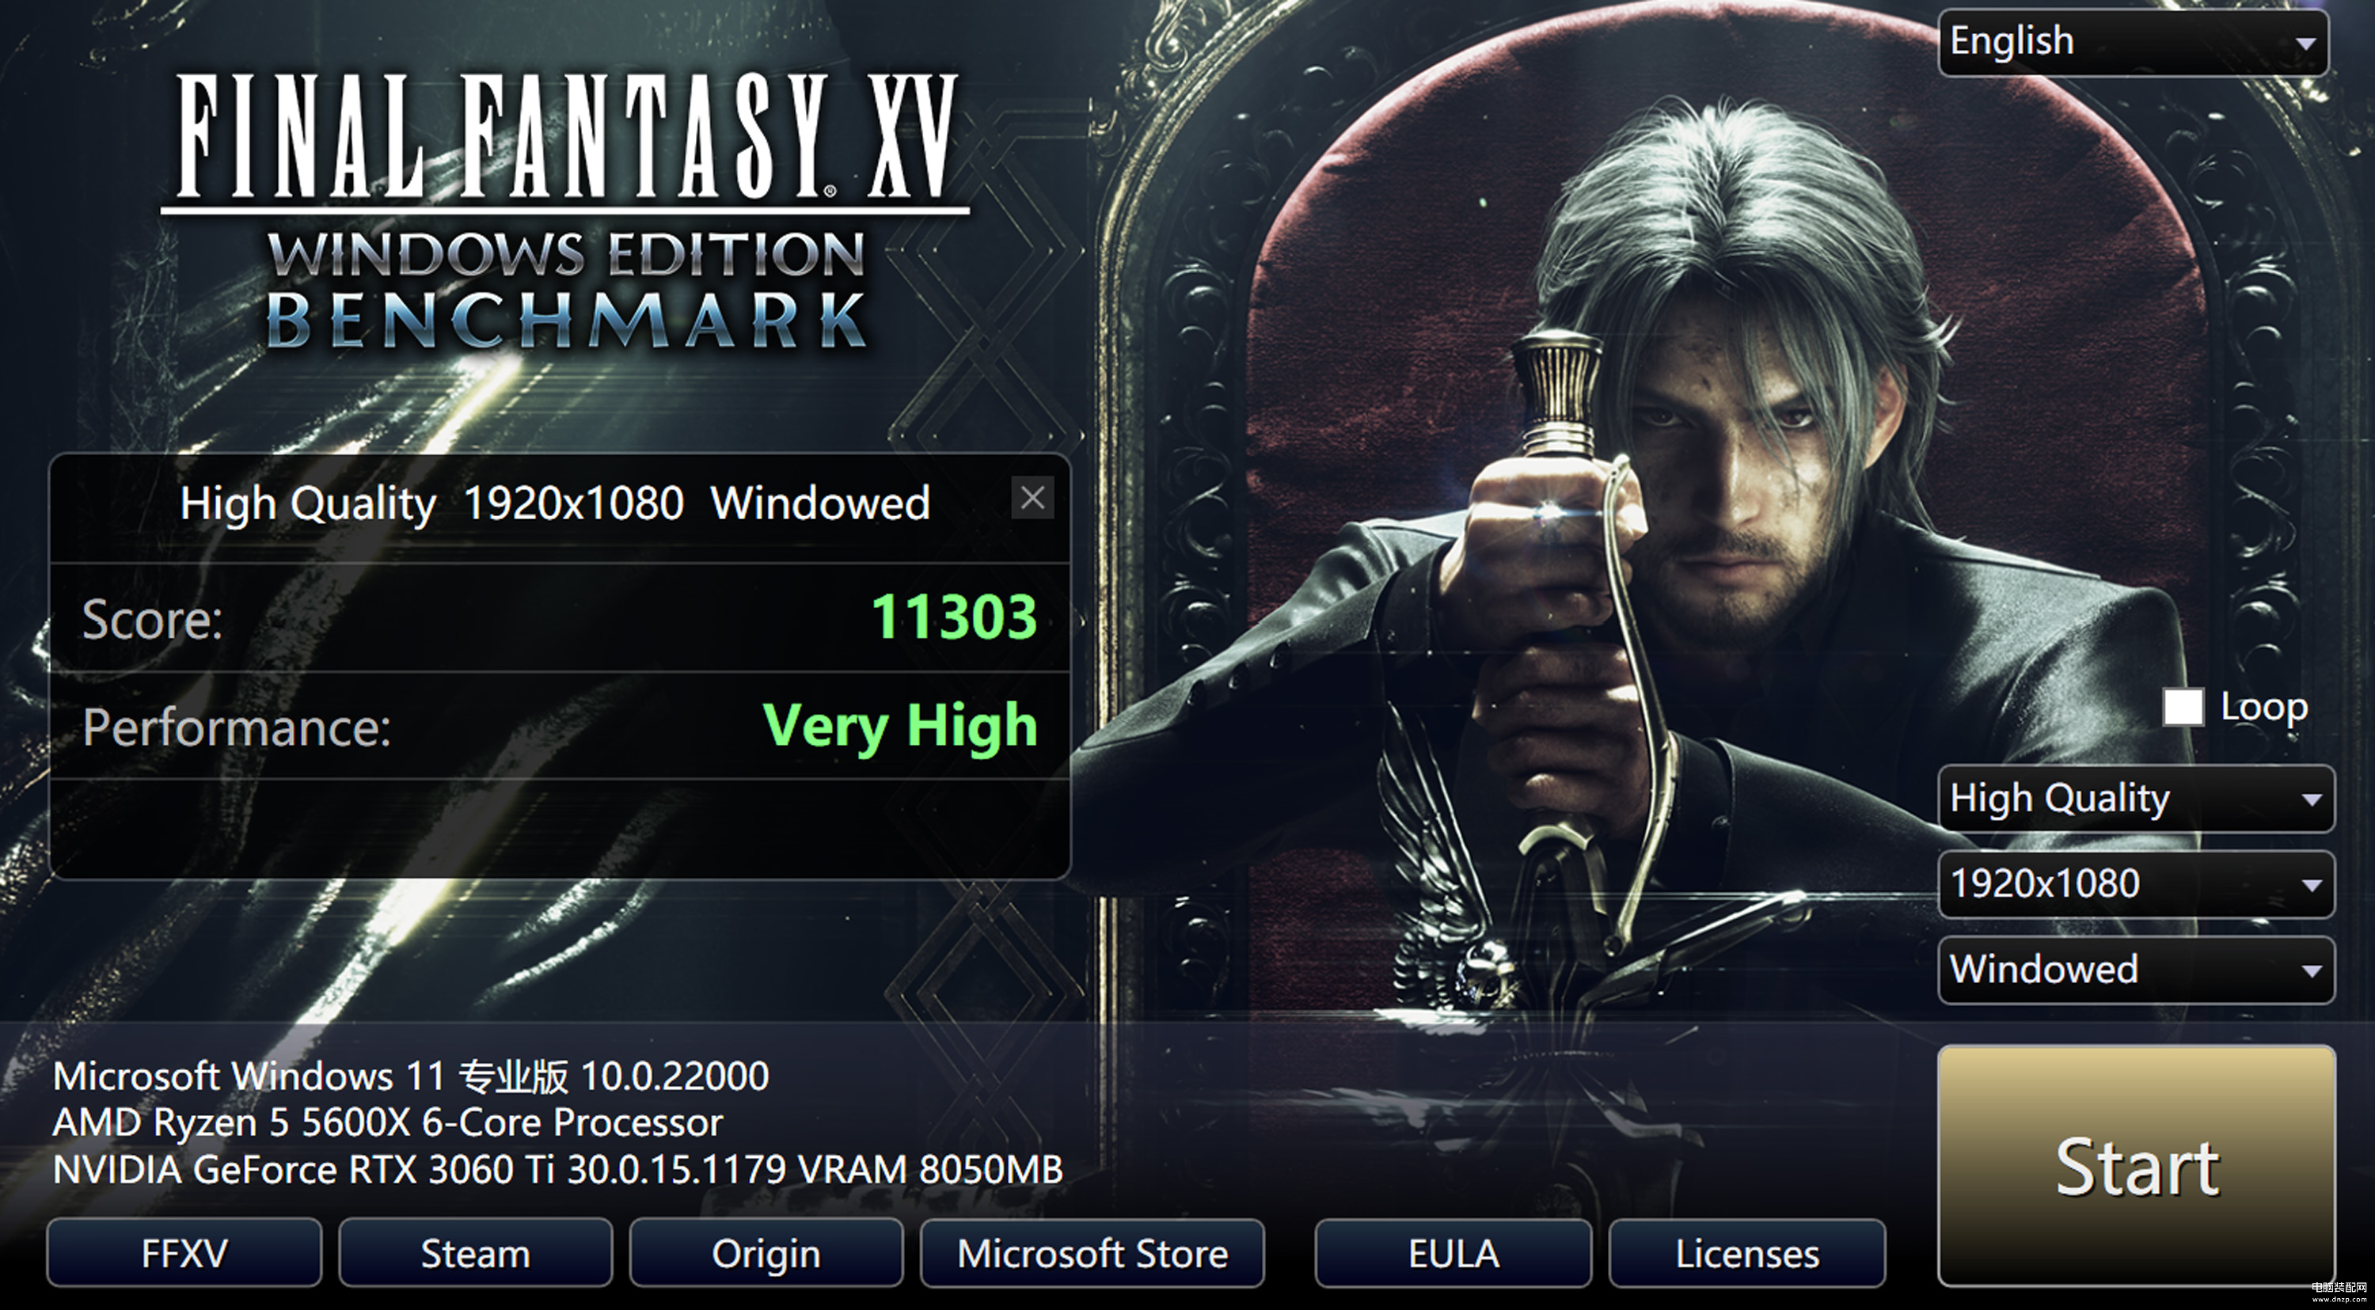Go to the Steam store page

click(x=475, y=1253)
